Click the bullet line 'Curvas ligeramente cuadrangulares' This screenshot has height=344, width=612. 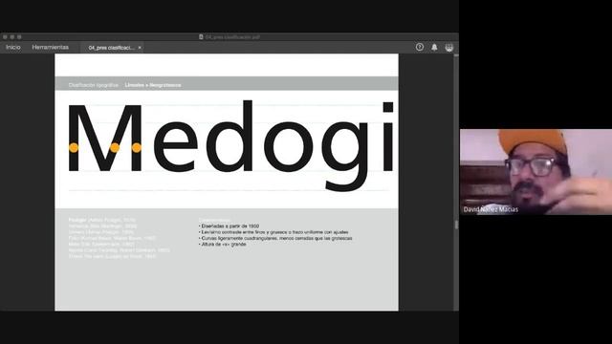click(276, 238)
